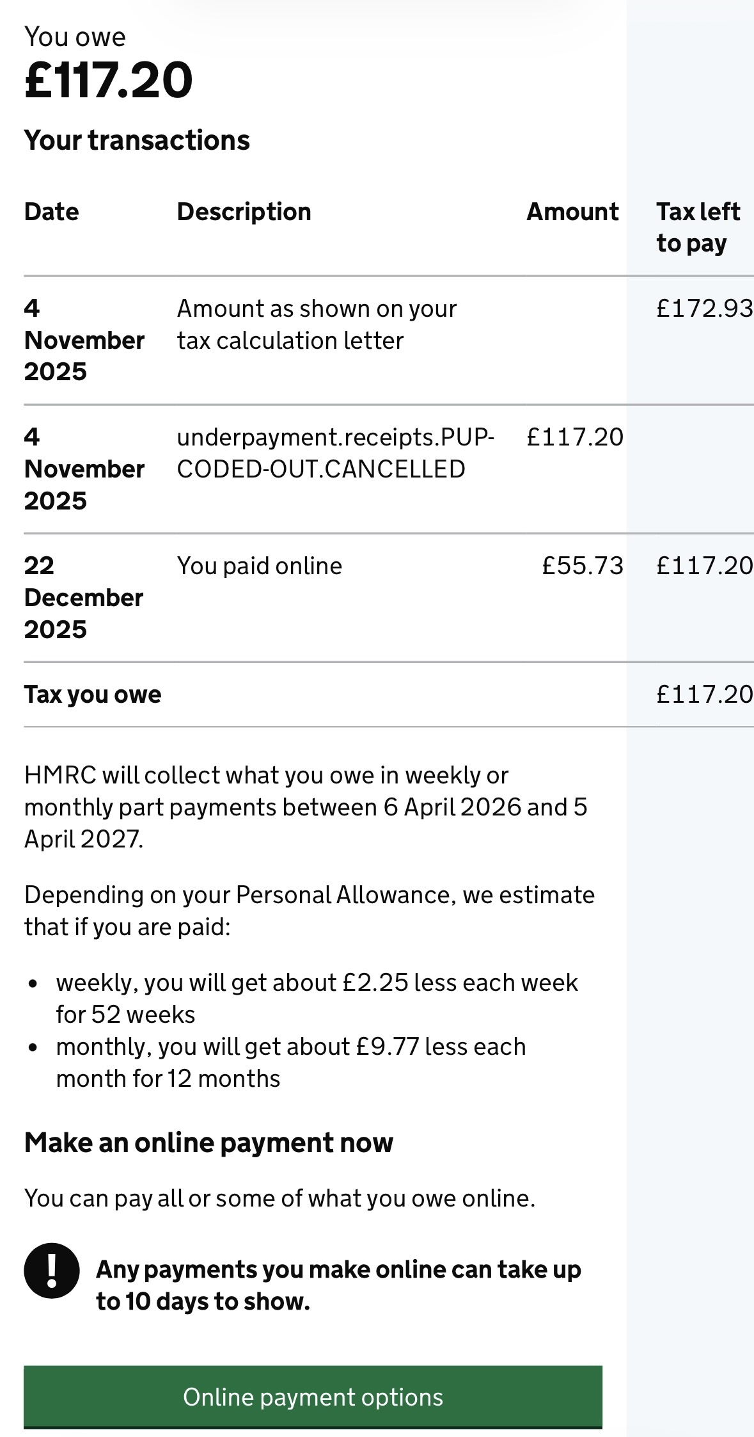This screenshot has height=1437, width=754.
Task: Select the Your transactions heading
Action: [137, 140]
